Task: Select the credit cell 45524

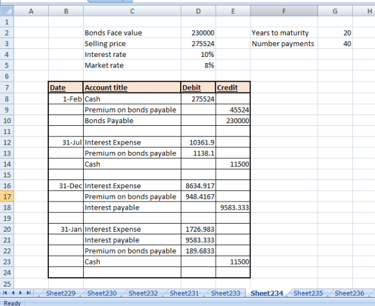Action: click(x=233, y=110)
